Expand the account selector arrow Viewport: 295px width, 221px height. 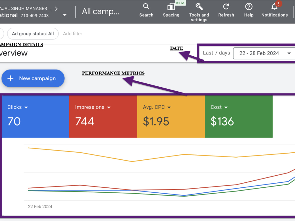click(65, 15)
